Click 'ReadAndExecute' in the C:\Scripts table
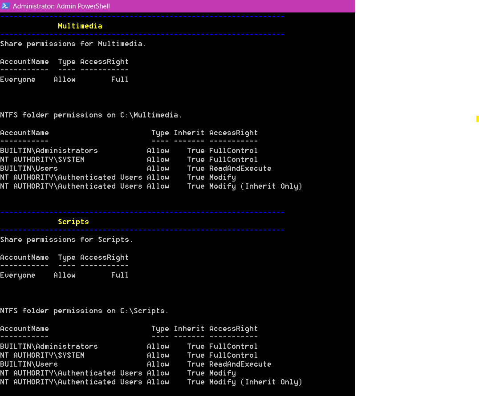Screen dimensions: 479x396 [x=240, y=364]
